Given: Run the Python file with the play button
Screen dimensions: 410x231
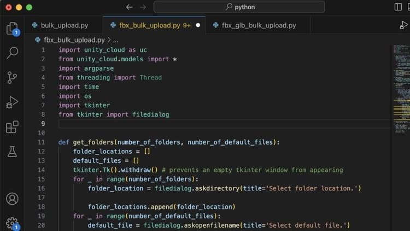Looking at the screenshot, I should (403, 25).
